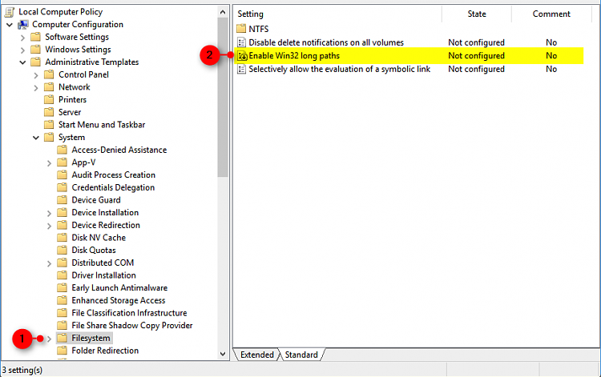The width and height of the screenshot is (601, 377).
Task: Expand the Windows Settings node
Action: coord(22,50)
